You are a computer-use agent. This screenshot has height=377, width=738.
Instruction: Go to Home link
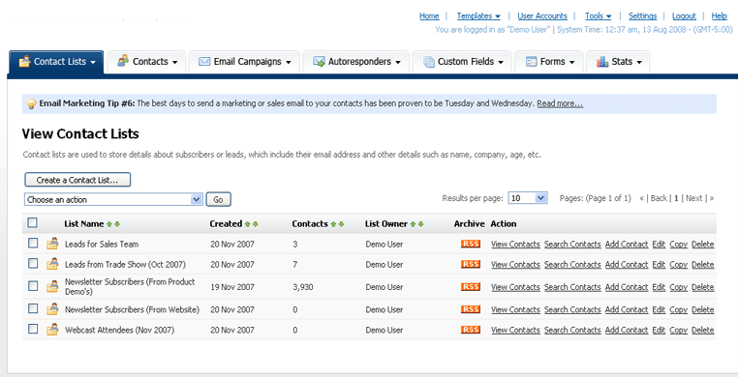tap(429, 16)
